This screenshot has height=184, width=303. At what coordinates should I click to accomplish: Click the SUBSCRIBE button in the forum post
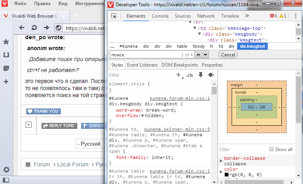click(93, 126)
